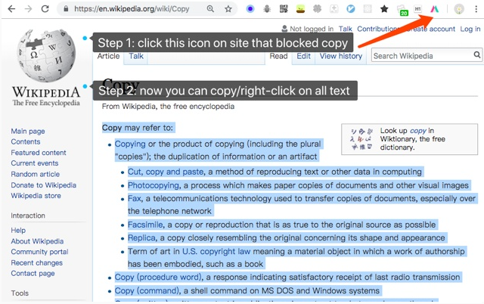This screenshot has width=484, height=304.
Task: Click the gray plus extension icon
Action: (334, 8)
